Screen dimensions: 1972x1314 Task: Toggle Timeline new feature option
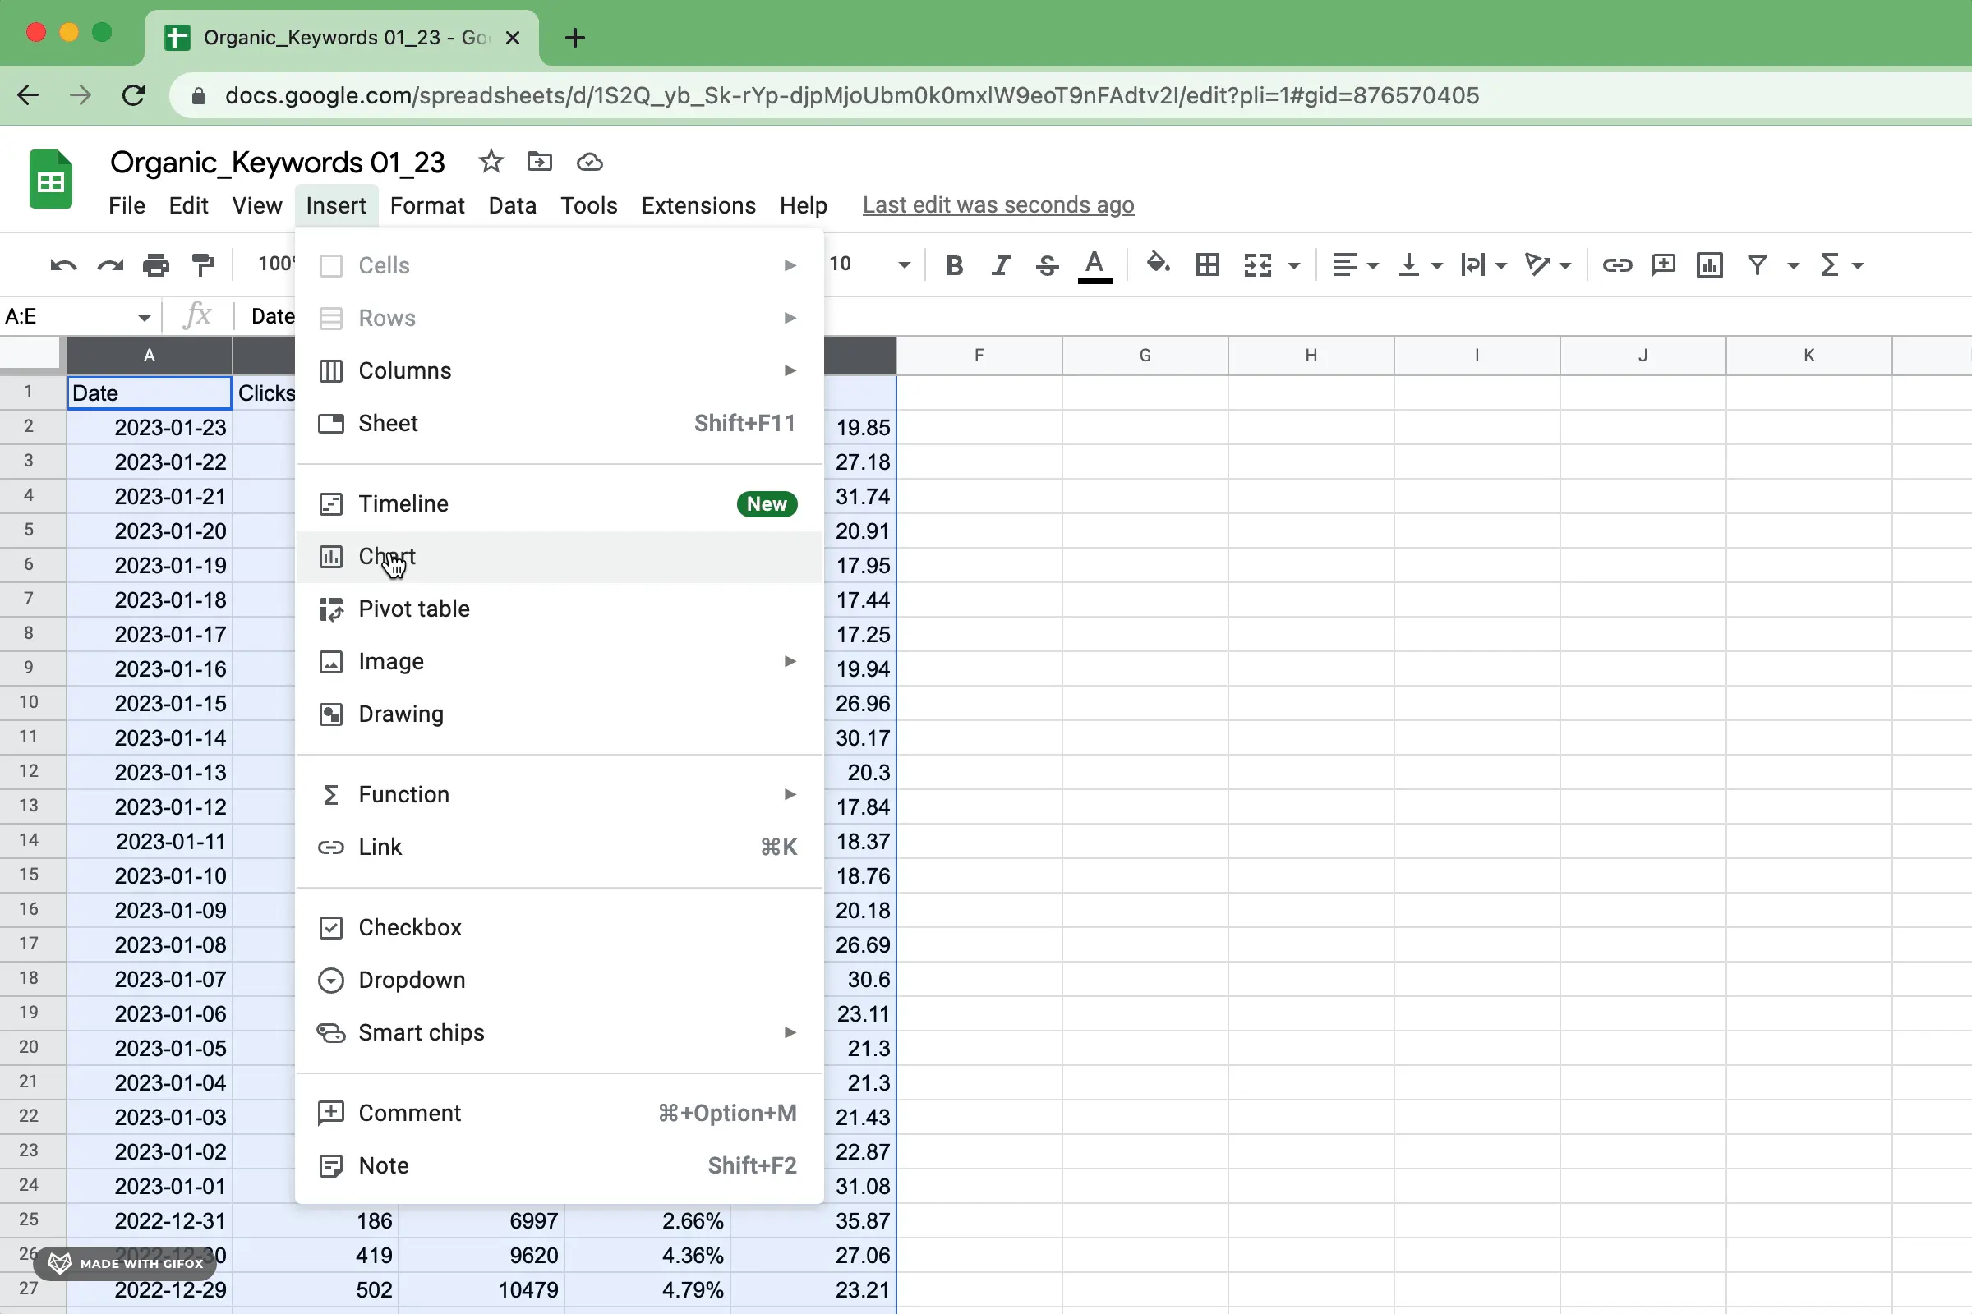403,503
